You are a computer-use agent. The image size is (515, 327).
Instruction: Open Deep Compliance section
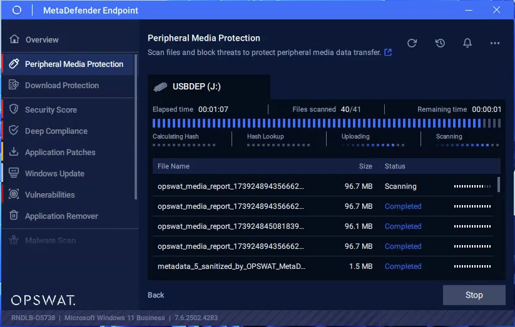coord(56,131)
